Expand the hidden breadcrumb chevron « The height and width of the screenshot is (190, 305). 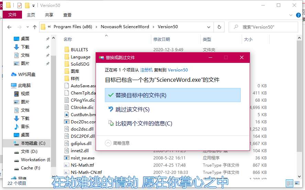[x=49, y=27]
